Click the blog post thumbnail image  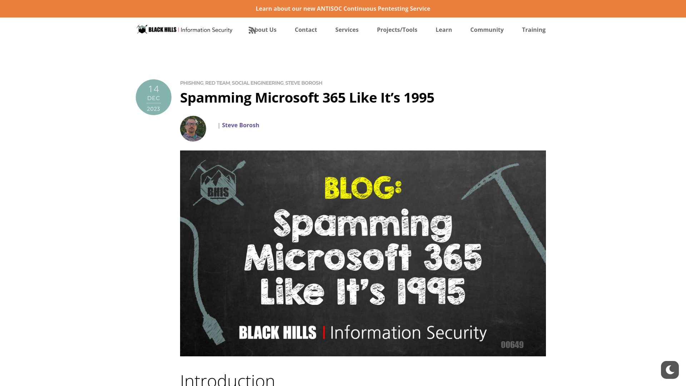[363, 253]
